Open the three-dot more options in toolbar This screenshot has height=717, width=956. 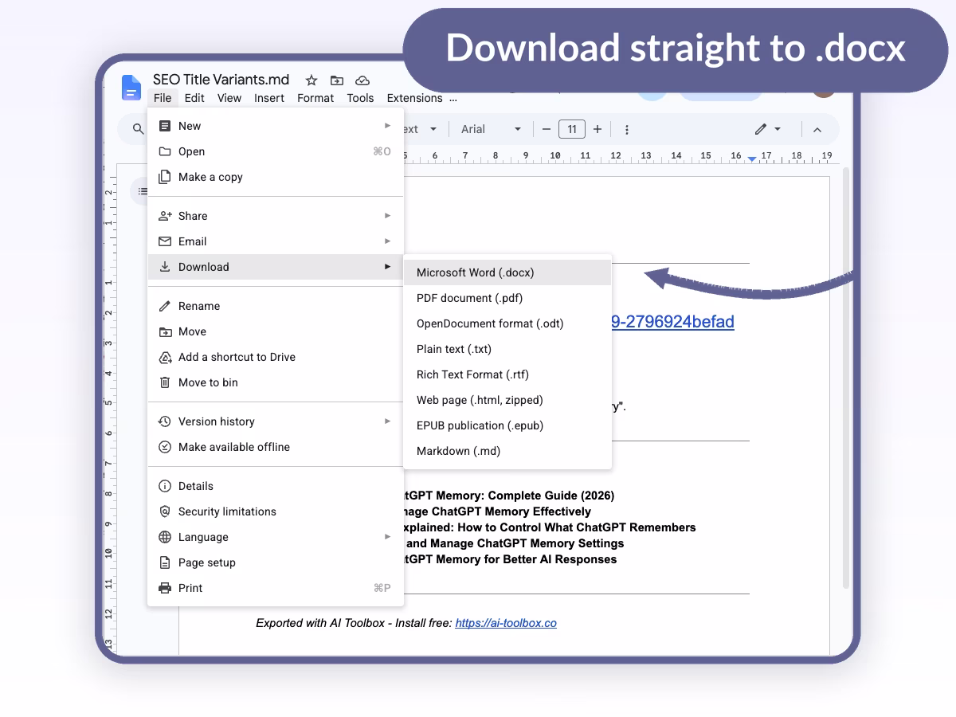coord(627,129)
